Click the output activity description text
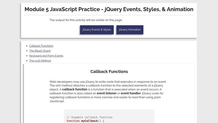The width and height of the screenshot is (218, 123). (x=86, y=20)
